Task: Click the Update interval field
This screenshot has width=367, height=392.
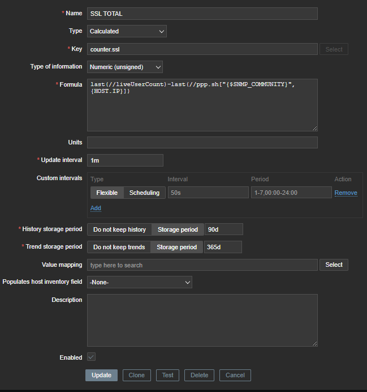Action: point(125,160)
